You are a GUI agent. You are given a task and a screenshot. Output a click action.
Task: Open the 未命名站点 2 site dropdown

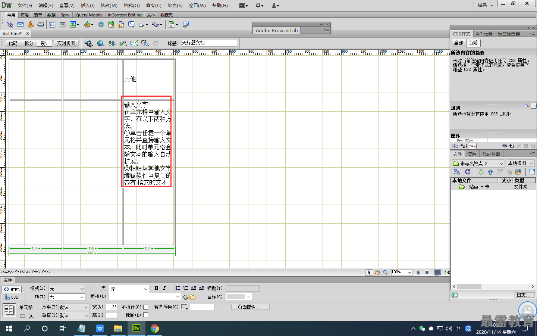[478, 164]
